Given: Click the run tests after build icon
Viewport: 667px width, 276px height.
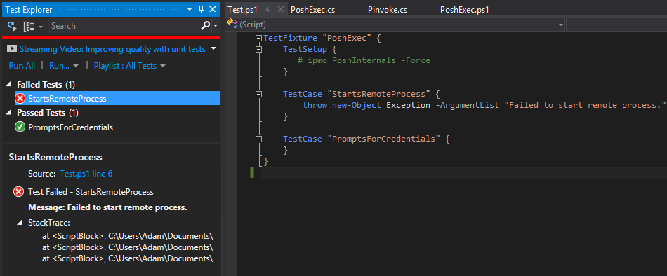Looking at the screenshot, I should point(12,27).
